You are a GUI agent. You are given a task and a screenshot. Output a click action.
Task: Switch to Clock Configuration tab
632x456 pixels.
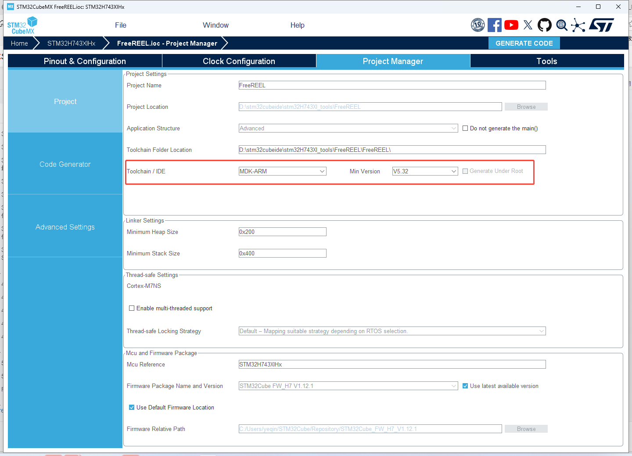239,61
